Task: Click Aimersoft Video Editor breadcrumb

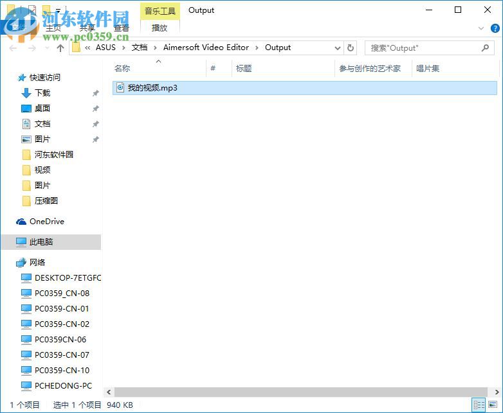Action: pos(206,48)
